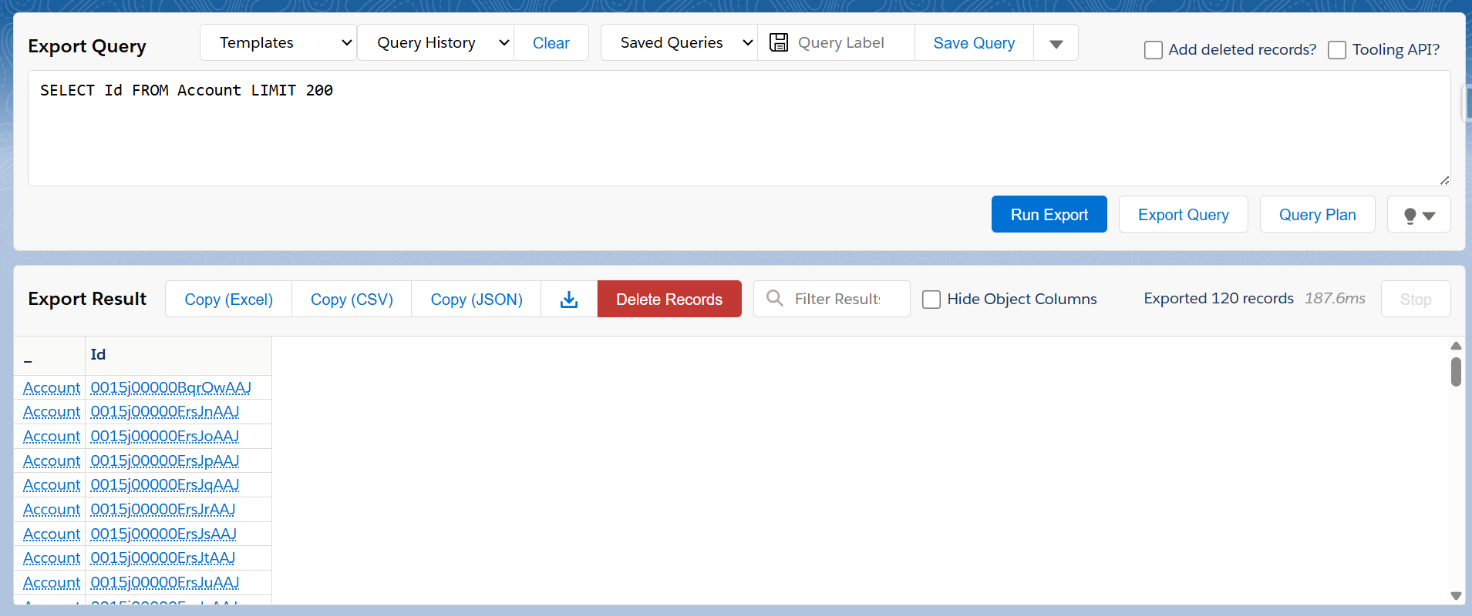Open the Save Query dropdown arrow
1472x616 pixels.
click(x=1056, y=44)
